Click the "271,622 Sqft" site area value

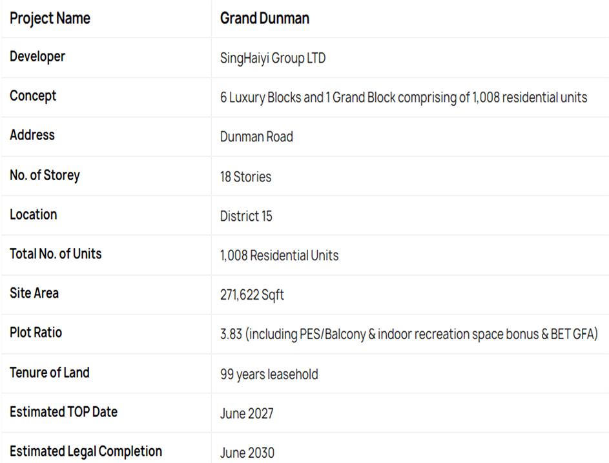click(252, 295)
